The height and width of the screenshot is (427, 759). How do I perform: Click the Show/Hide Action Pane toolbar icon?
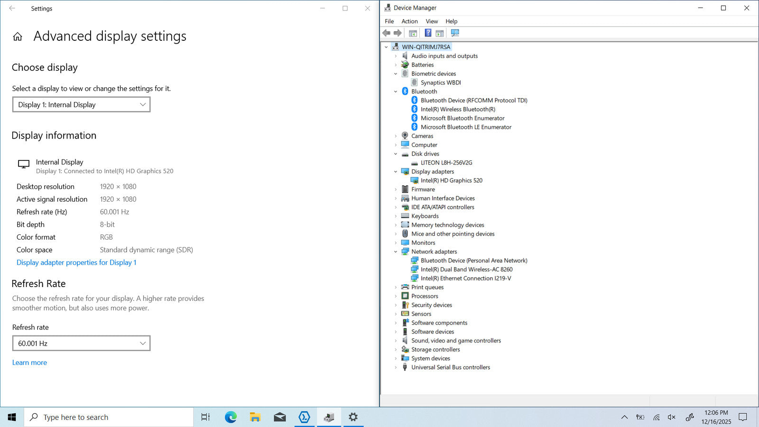click(440, 33)
